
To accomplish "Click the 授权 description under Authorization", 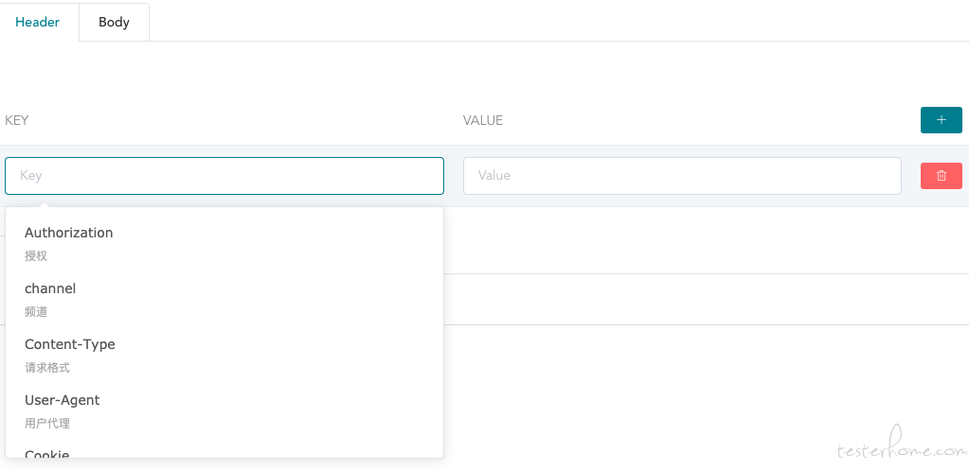I will (x=36, y=255).
